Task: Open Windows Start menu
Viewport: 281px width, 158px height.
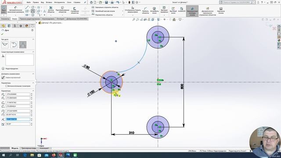Action: [3, 155]
